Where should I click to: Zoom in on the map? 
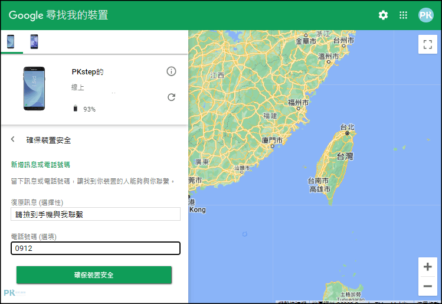pos(428,266)
